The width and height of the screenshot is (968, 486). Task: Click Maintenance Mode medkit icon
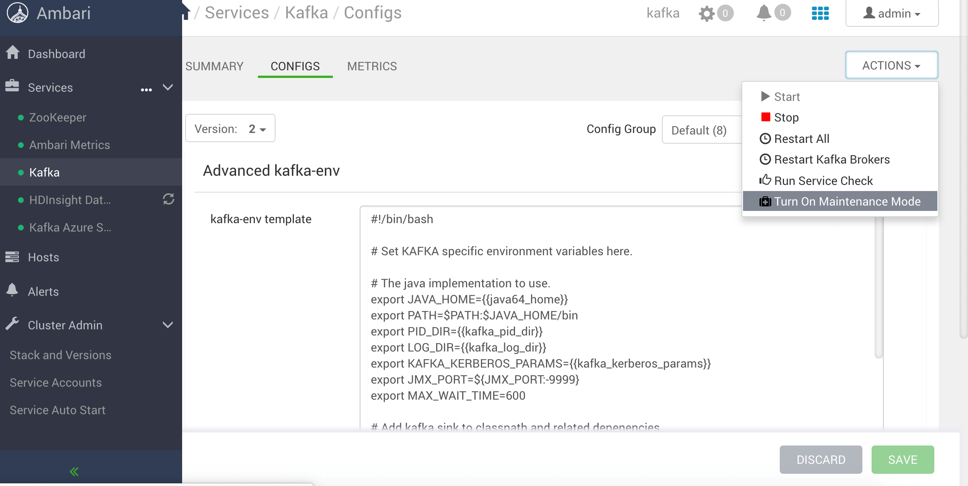click(x=765, y=201)
